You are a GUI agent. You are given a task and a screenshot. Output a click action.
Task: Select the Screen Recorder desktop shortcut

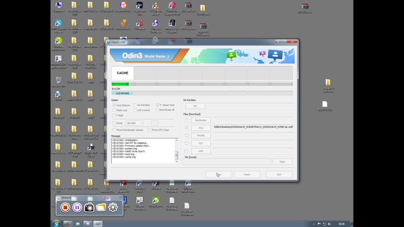[x=140, y=204]
